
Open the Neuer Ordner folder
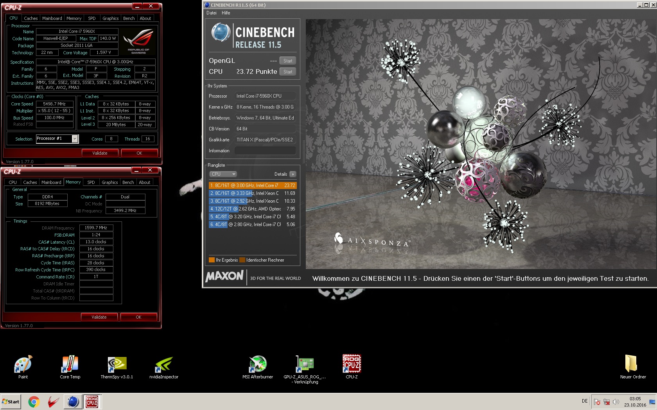(x=633, y=367)
